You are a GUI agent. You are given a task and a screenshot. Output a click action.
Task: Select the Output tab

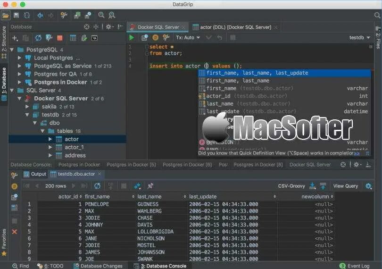[35, 174]
